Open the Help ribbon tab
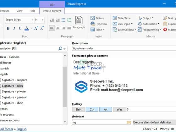The height and width of the screenshot is (132, 176). (x=32, y=11)
